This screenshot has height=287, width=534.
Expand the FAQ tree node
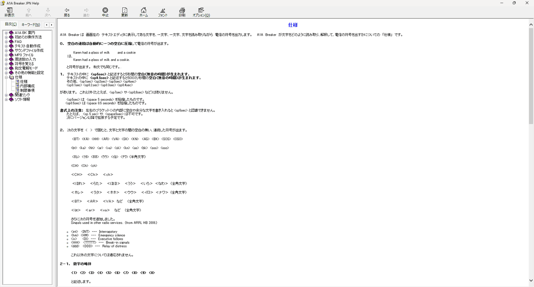pos(6,41)
